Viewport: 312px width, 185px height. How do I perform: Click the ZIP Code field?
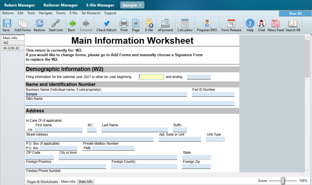[x=39, y=157]
